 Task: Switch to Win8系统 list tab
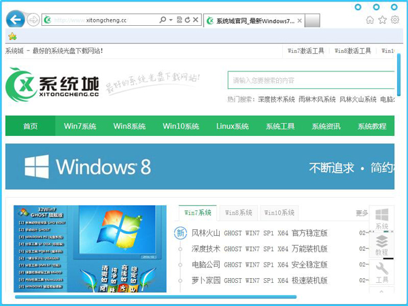tap(239, 213)
